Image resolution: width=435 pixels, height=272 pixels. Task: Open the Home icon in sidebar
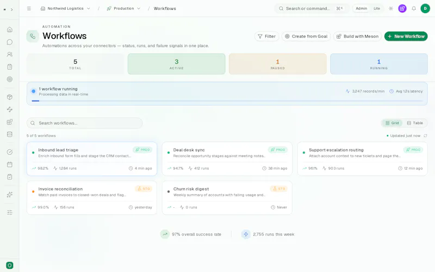coord(10,29)
